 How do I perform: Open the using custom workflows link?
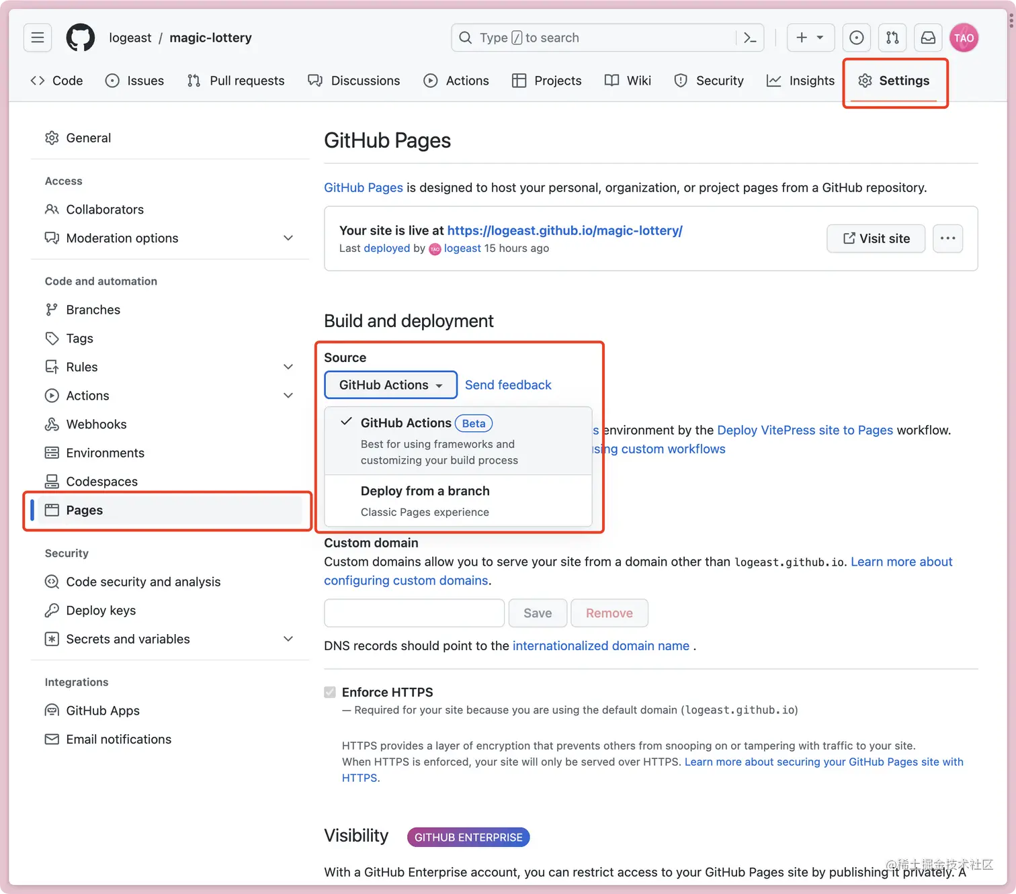coord(659,449)
